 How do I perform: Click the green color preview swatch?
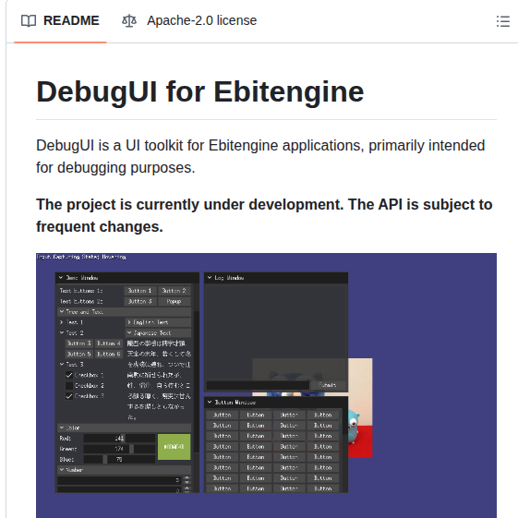(x=175, y=447)
